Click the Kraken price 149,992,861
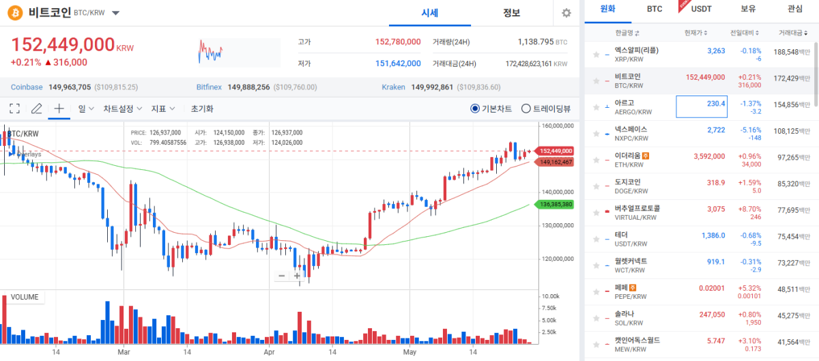The width and height of the screenshot is (819, 361). tap(432, 87)
